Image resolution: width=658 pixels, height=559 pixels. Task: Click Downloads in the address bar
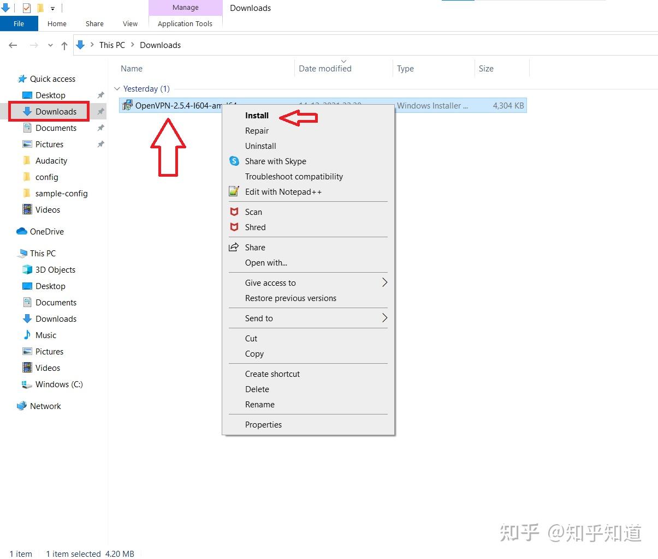[160, 45]
